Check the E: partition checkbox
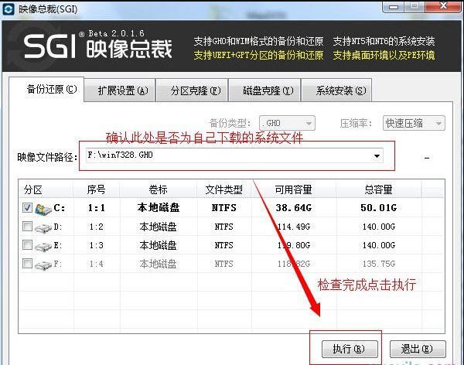Viewport: 464px width, 365px height. (27, 245)
